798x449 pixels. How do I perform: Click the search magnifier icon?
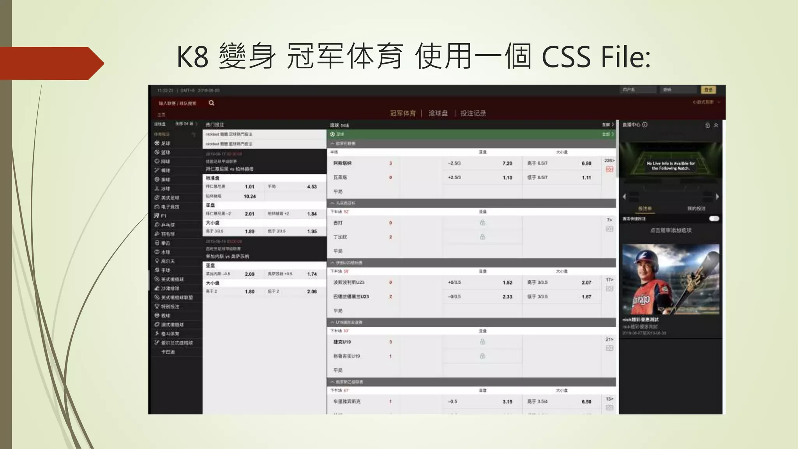pos(211,103)
